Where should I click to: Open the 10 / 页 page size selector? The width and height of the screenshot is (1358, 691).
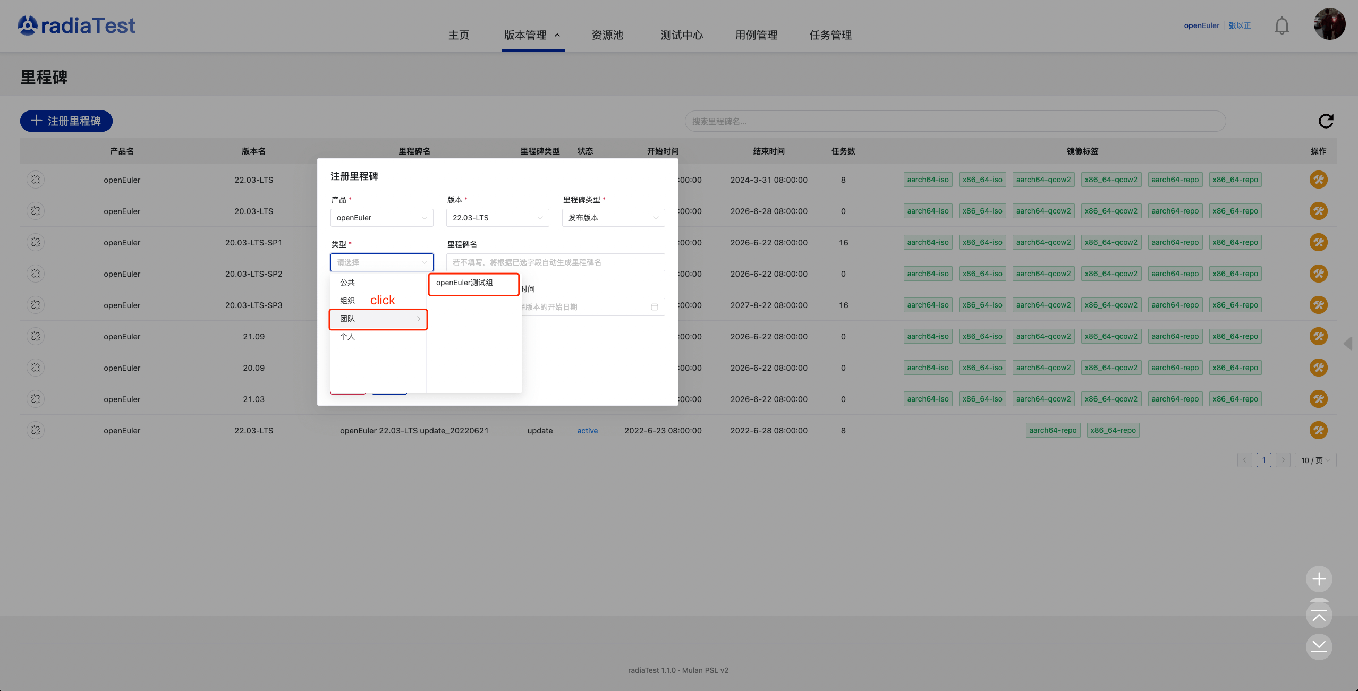click(x=1315, y=460)
